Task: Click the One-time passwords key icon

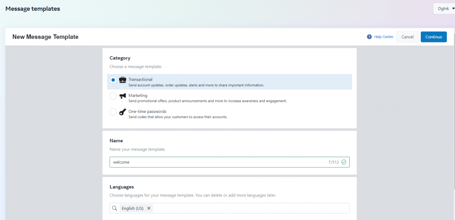Action: 123,112
